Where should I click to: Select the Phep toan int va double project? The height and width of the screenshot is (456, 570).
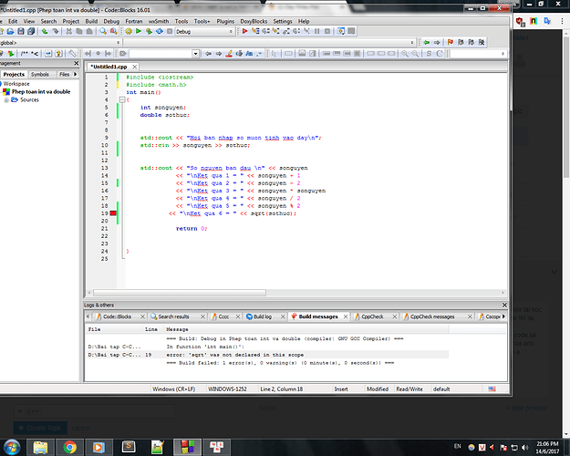[x=40, y=91]
